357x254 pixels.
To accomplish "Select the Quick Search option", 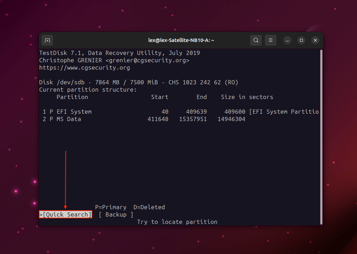I will click(66, 214).
